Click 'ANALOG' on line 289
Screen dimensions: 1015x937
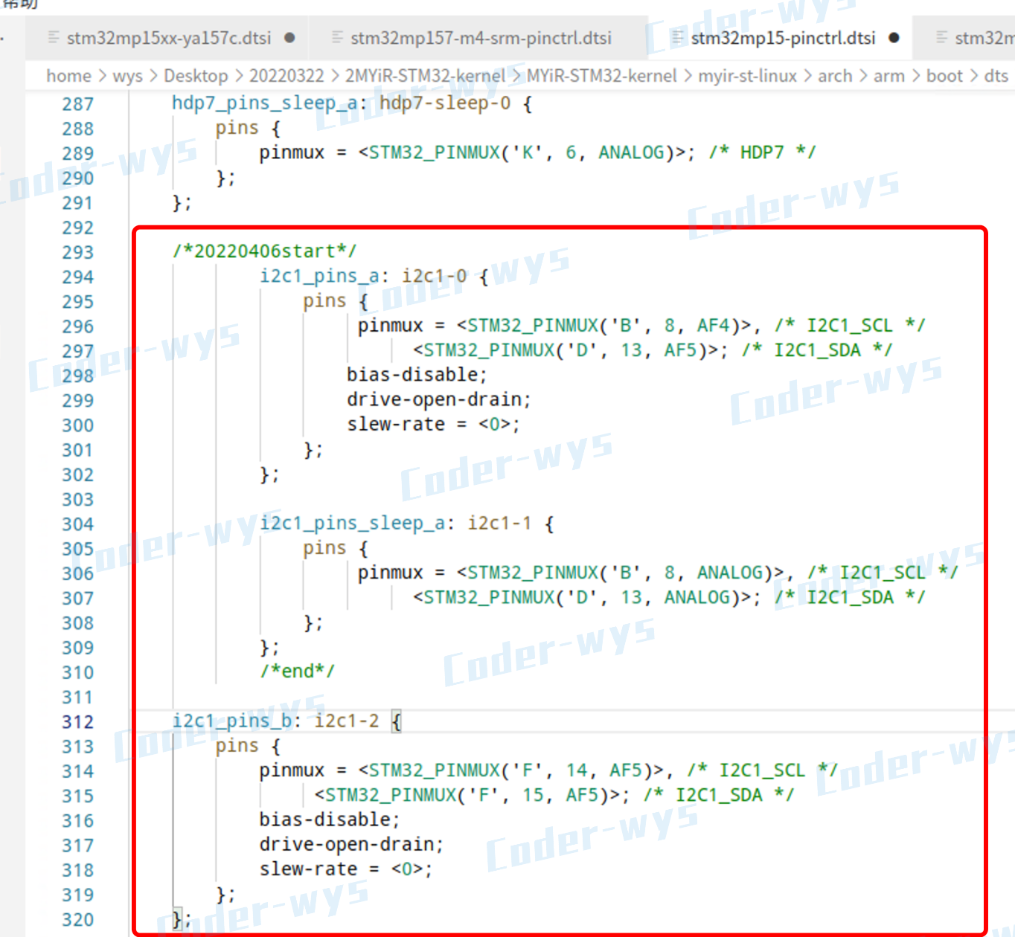[631, 152]
